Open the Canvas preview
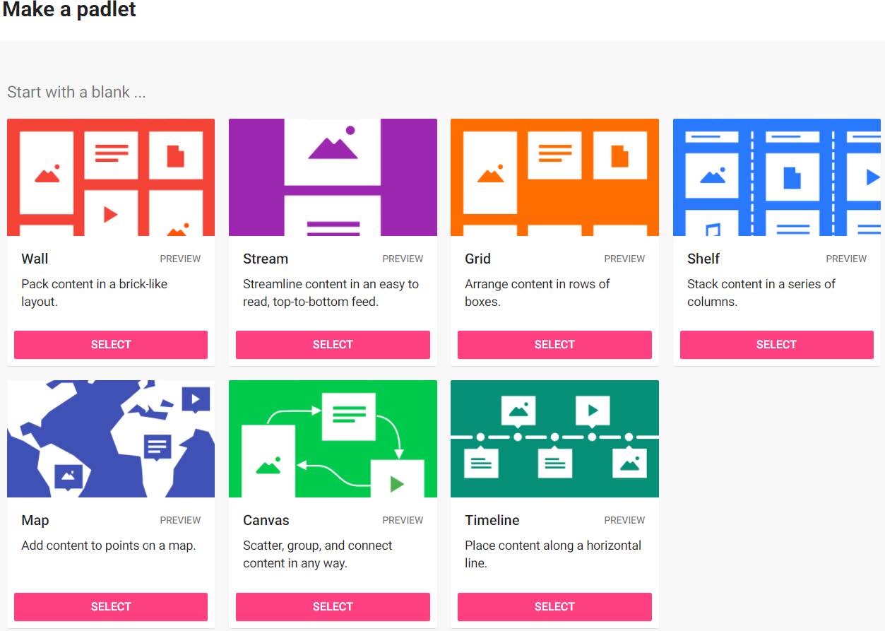Viewport: 885px width, 631px height. [x=403, y=520]
